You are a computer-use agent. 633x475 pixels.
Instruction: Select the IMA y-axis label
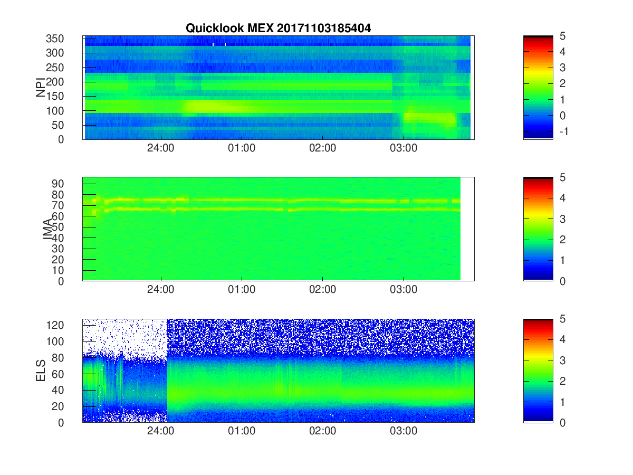click(x=48, y=229)
